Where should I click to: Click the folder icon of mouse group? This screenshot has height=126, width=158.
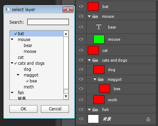click(x=95, y=16)
